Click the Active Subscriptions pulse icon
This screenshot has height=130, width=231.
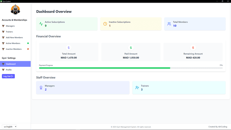tap(41, 24)
